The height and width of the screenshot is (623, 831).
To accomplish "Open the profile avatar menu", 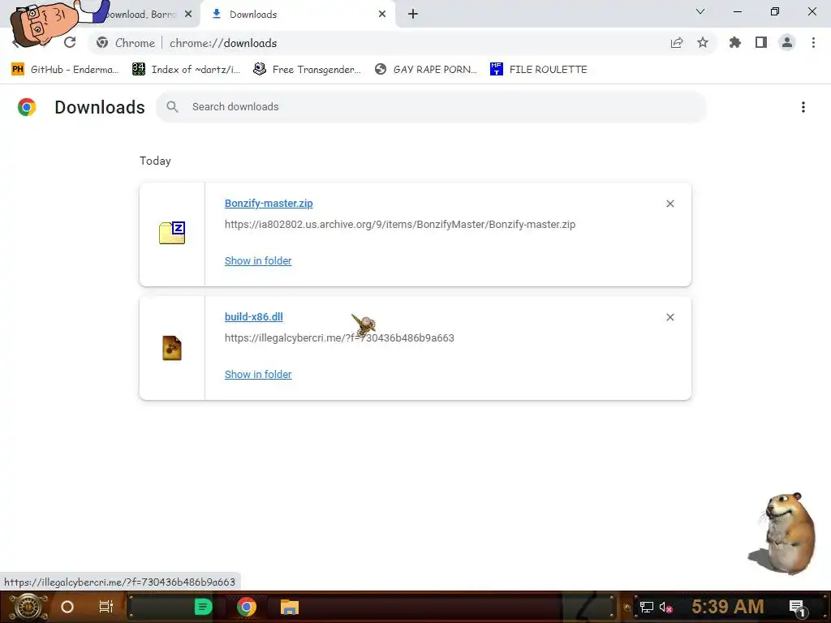I will [787, 42].
